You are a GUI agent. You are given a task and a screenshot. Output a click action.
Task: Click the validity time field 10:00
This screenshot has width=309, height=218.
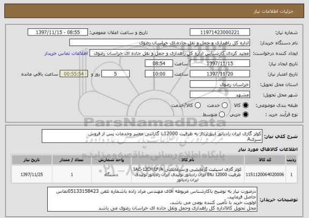[x=159, y=74]
